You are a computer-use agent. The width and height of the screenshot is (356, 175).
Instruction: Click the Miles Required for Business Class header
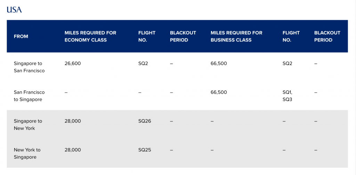click(236, 36)
